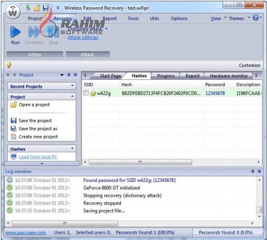This screenshot has width=267, height=240.
Task: Open the www.passcape.com link
Action: 25,232
